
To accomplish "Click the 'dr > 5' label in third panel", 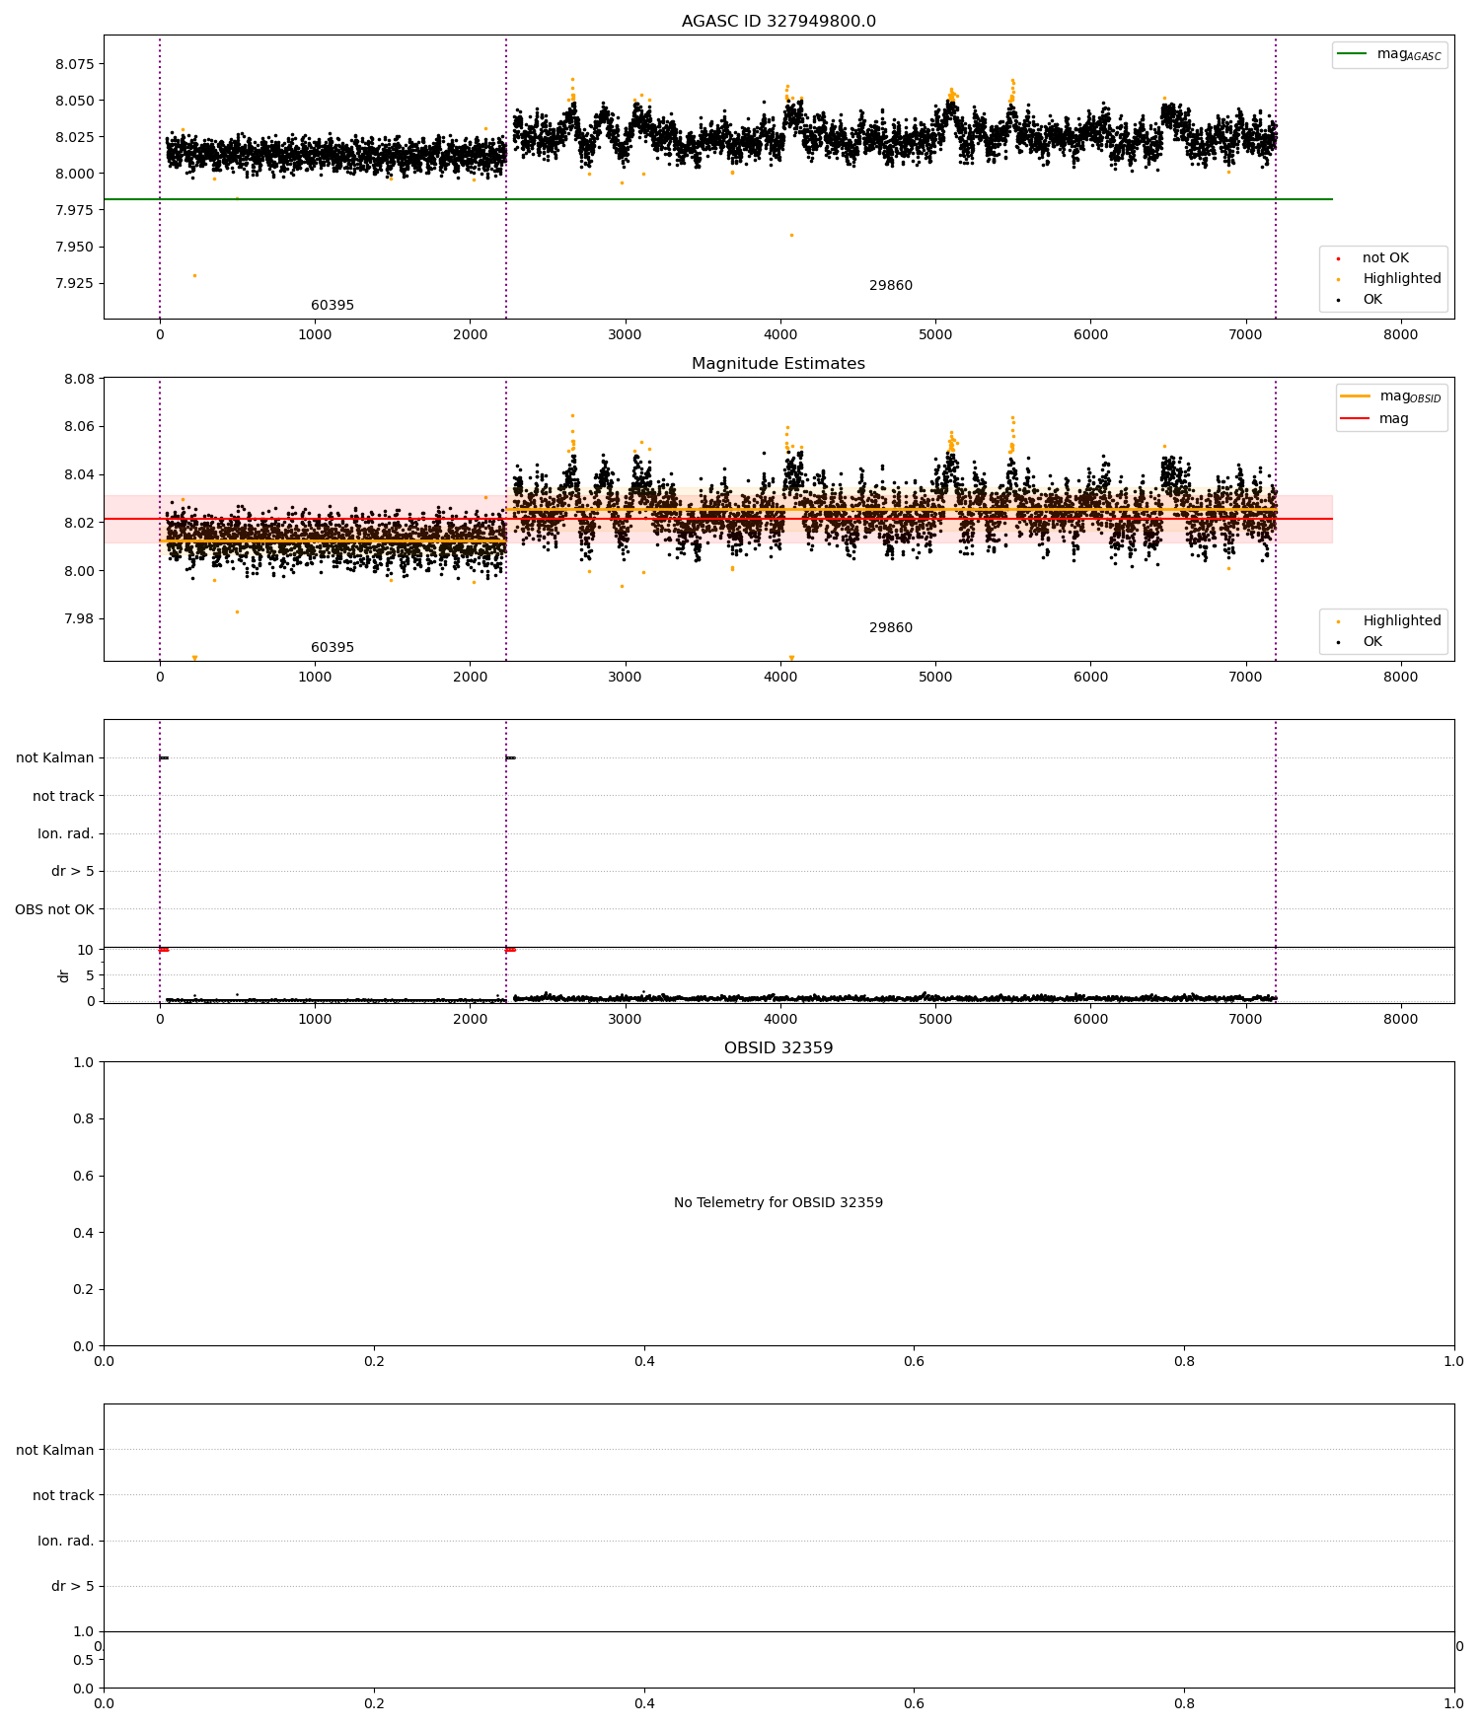I will point(73,872).
